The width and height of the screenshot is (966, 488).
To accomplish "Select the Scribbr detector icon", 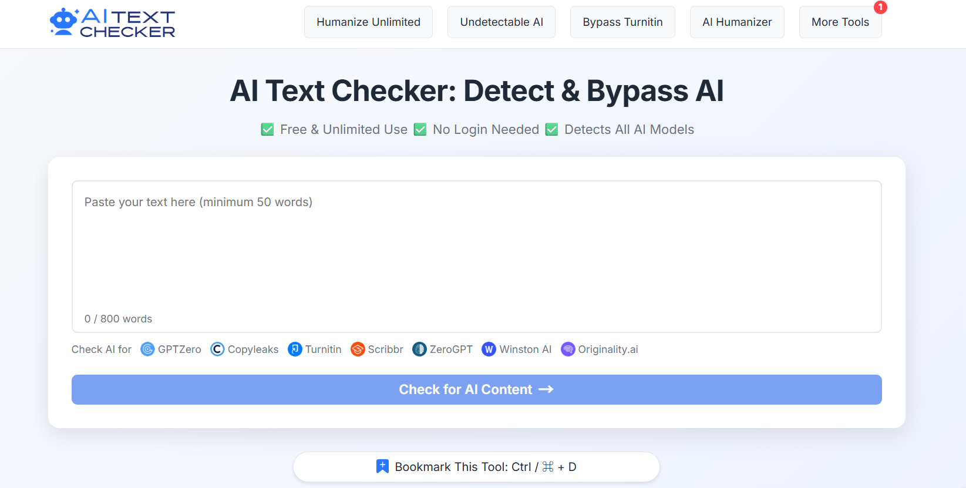I will (358, 349).
